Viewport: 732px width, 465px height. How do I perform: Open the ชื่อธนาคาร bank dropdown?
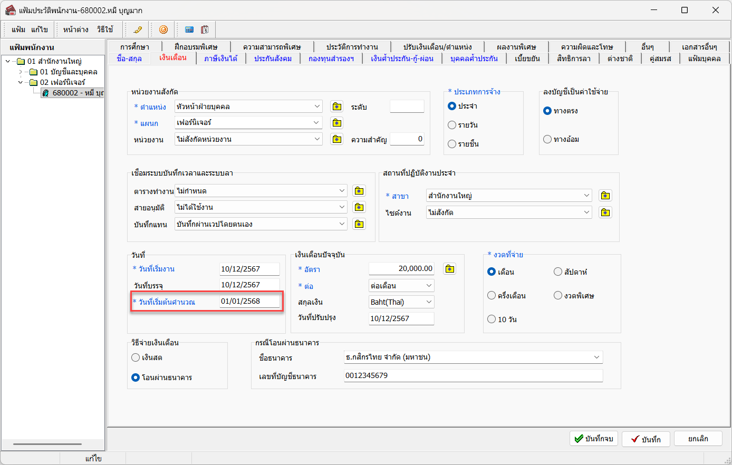click(x=596, y=357)
